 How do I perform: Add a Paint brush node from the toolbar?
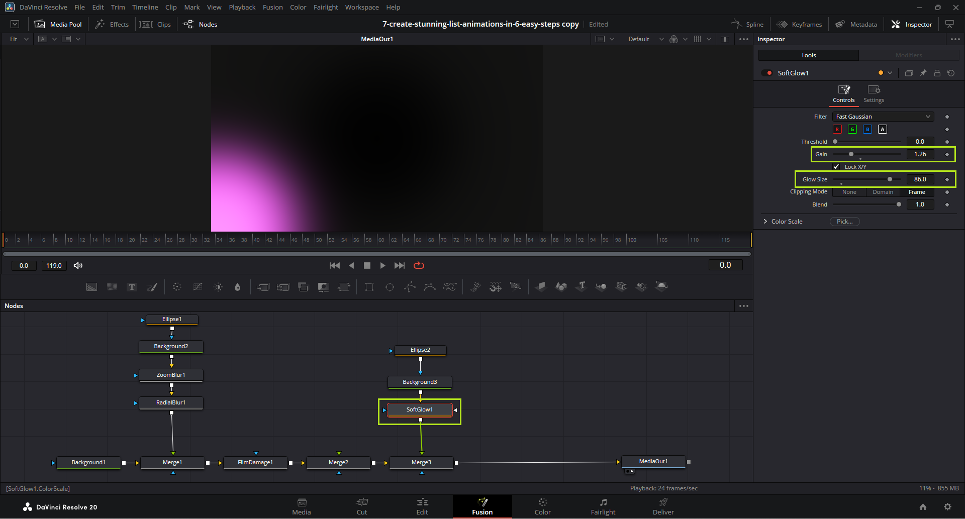152,287
